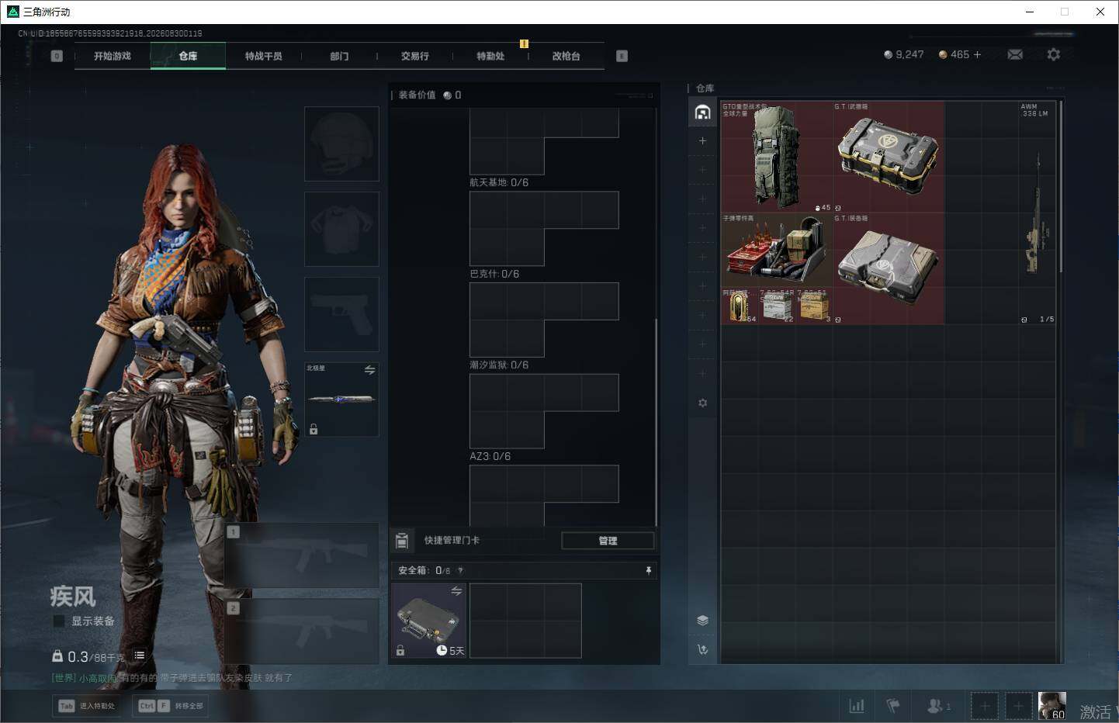Viewport: 1119px width, 723px height.
Task: Switch to the 仓库 tab
Action: 188,56
